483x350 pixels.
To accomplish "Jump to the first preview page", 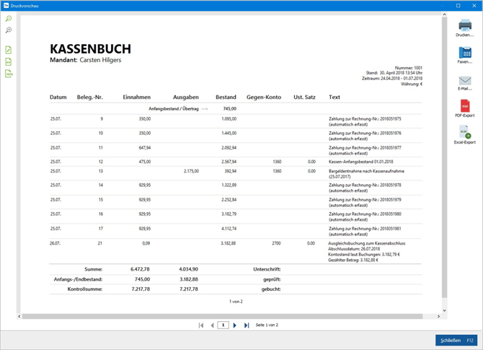I will point(201,325).
